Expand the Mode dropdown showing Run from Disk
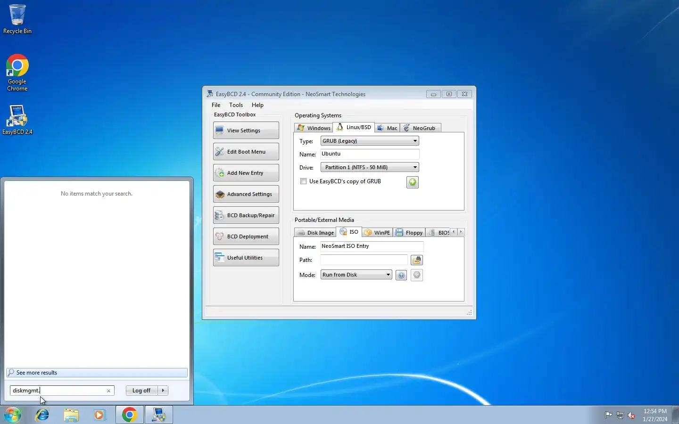Image resolution: width=679 pixels, height=424 pixels. click(x=356, y=275)
